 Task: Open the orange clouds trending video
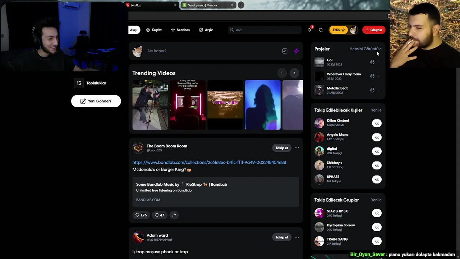point(225,105)
